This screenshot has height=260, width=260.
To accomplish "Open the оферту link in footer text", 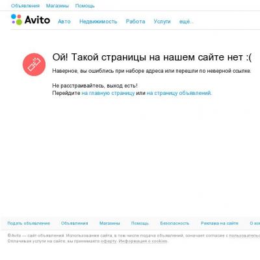I will point(109,241).
